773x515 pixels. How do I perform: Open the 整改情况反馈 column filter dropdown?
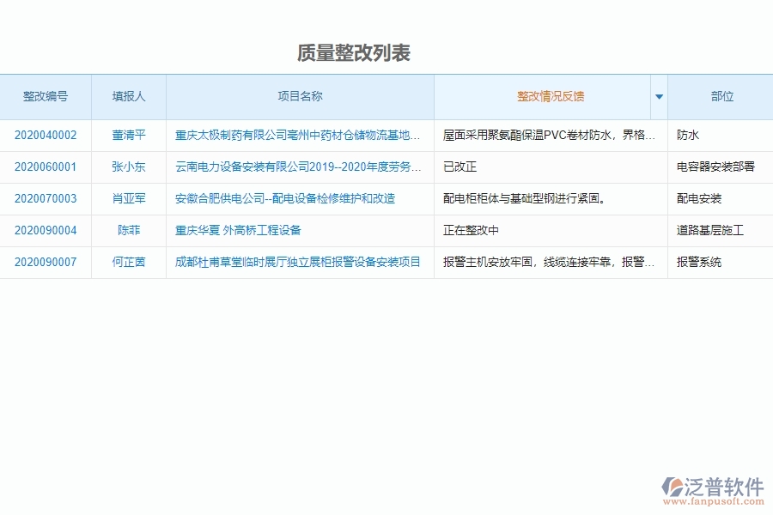658,97
